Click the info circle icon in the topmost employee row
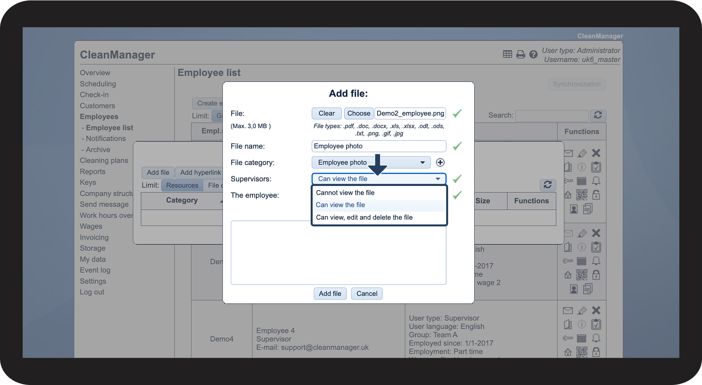 [582, 167]
